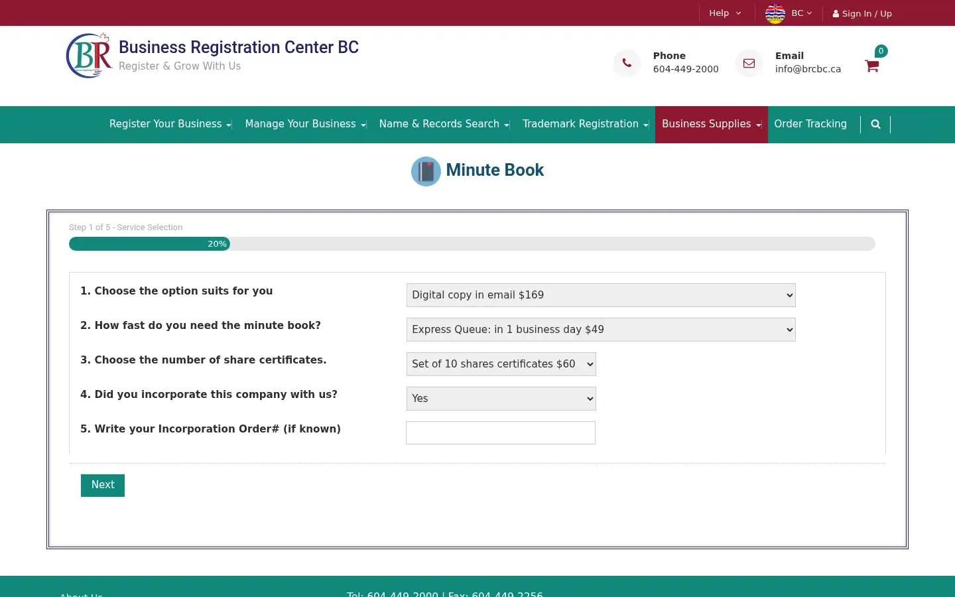
Task: Click the Minute Book heading
Action: click(495, 170)
